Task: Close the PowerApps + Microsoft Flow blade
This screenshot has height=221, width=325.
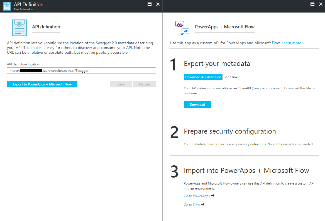Action: pos(321,4)
